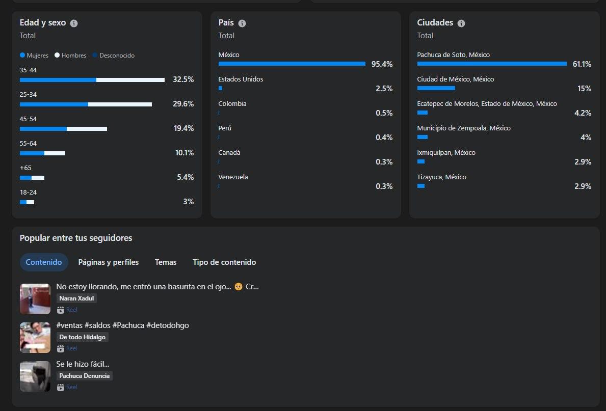Click info icon beside País heading

point(242,23)
